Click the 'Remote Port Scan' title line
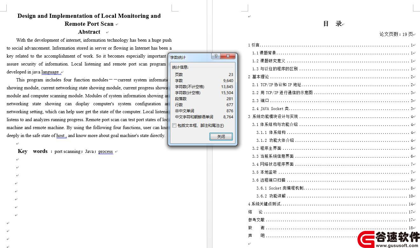 tap(89, 24)
